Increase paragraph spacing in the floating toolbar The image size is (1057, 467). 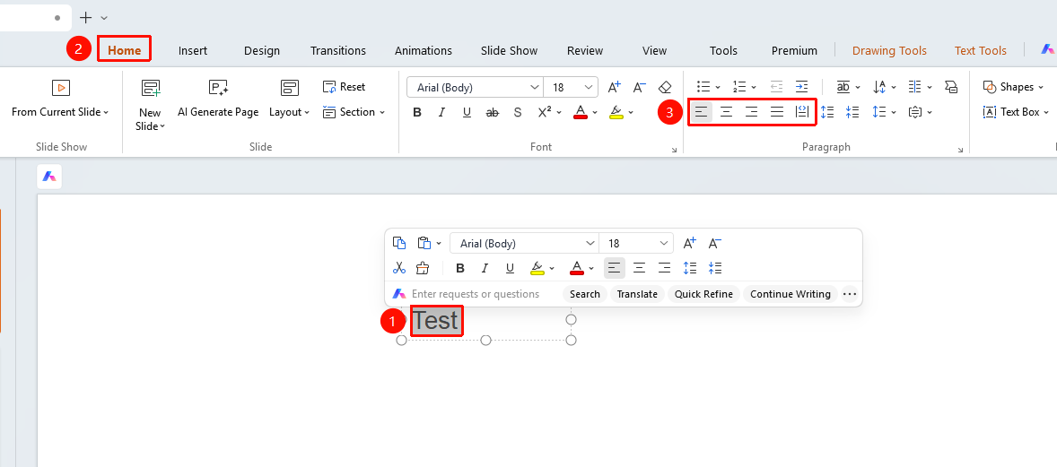[690, 268]
